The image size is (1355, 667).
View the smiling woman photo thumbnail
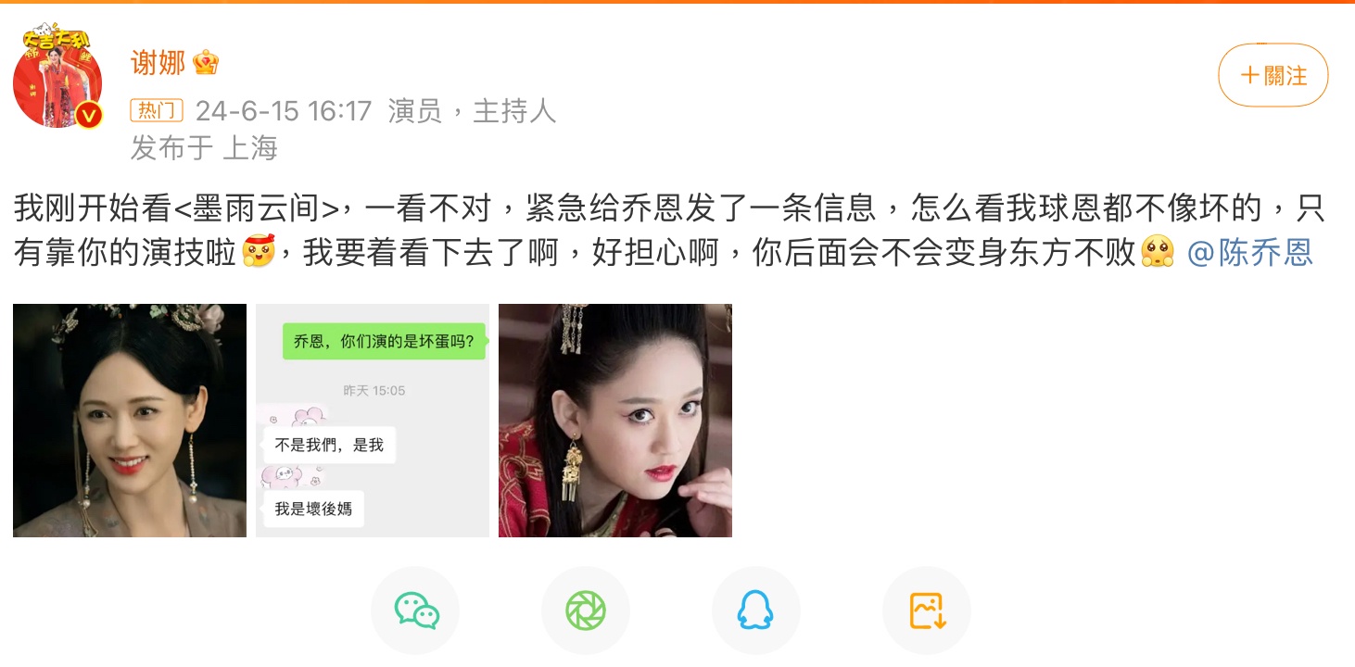(130, 421)
